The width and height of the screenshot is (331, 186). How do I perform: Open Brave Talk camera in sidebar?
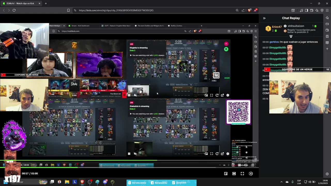[x=327, y=24]
